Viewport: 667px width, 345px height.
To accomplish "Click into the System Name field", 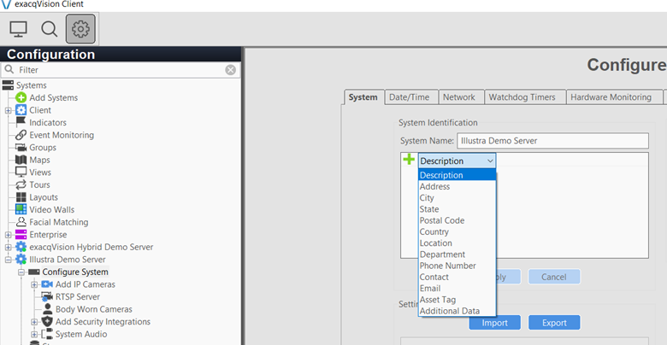I will 552,140.
